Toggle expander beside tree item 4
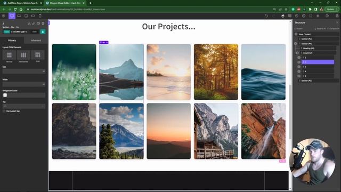Screen dimensions: 341x192 click(x=299, y=71)
